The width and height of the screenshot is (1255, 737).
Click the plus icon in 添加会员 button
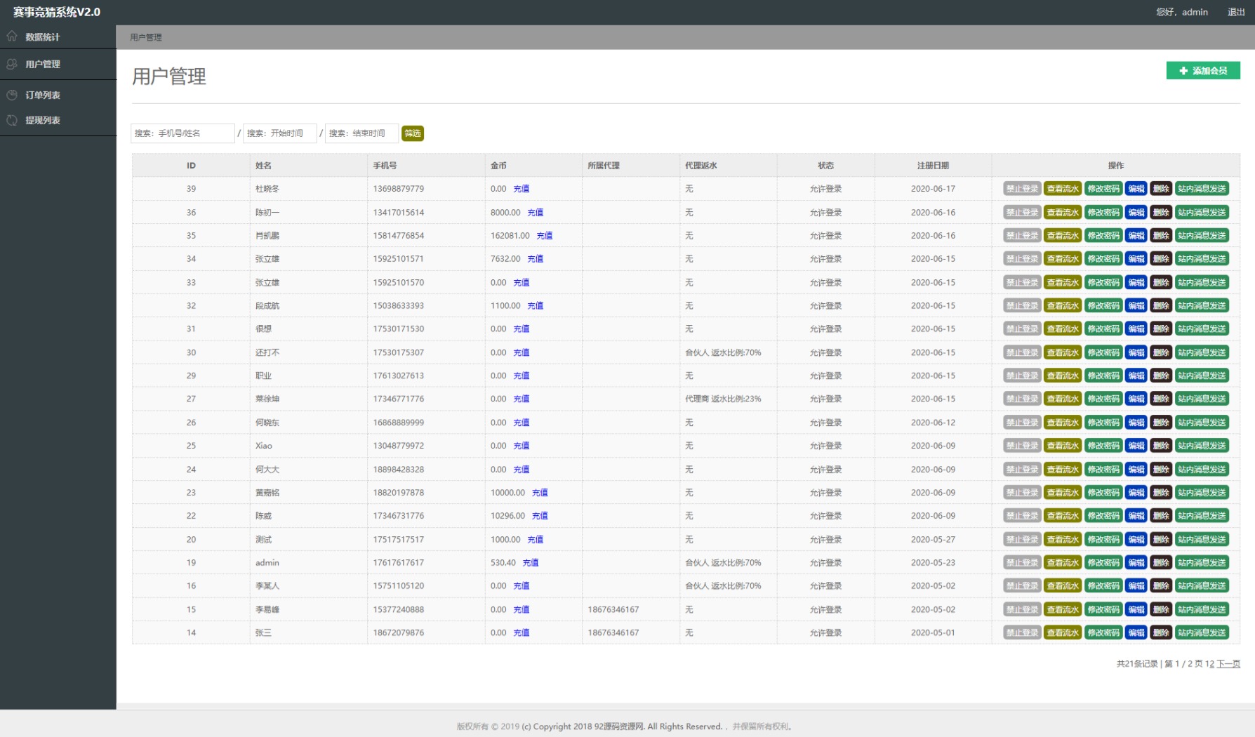click(1183, 71)
